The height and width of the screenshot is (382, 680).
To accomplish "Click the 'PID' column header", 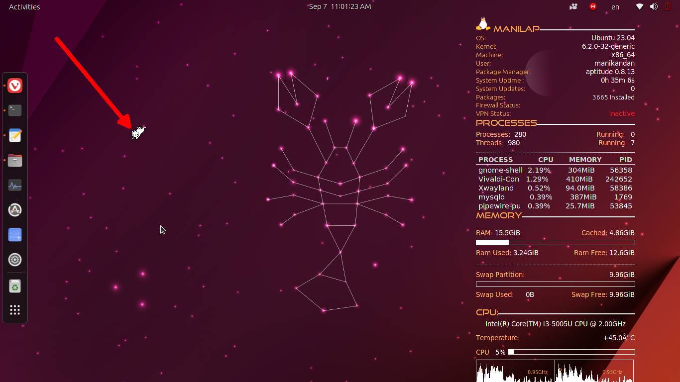I will [626, 160].
